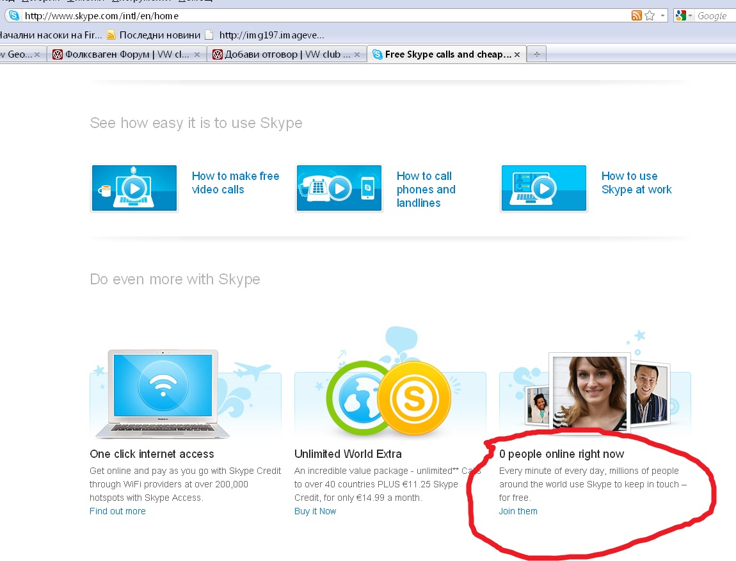Play the free video calls tutorial video

pyautogui.click(x=134, y=188)
